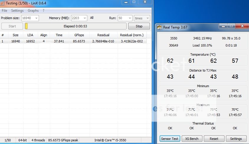Viewport: 249px width, 144px height.
Task: Click the elapsed time progress bar
Action: click(76, 26)
